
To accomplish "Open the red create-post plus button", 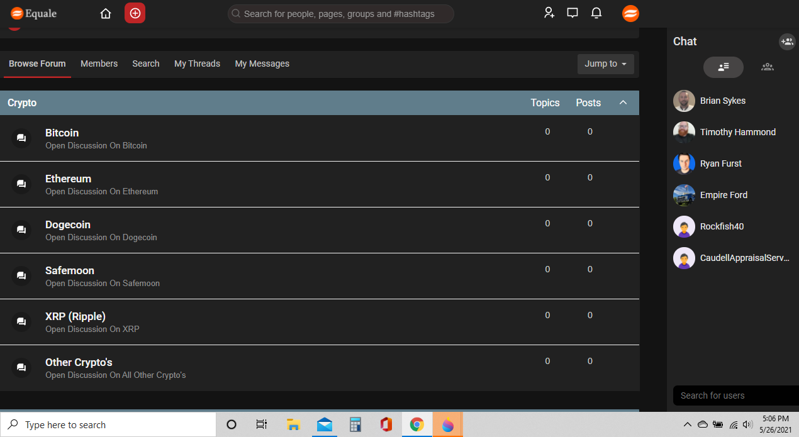I will 135,13.
